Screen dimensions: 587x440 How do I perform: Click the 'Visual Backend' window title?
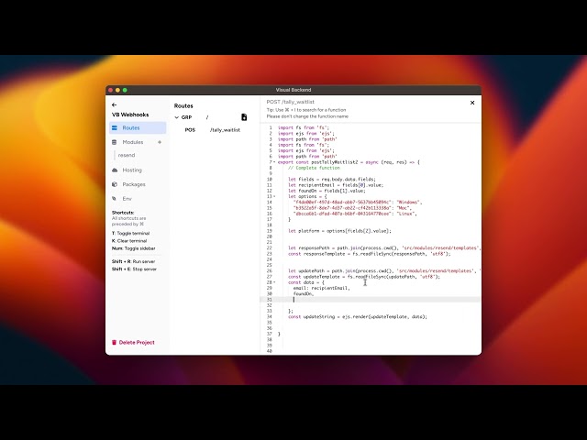coord(293,90)
